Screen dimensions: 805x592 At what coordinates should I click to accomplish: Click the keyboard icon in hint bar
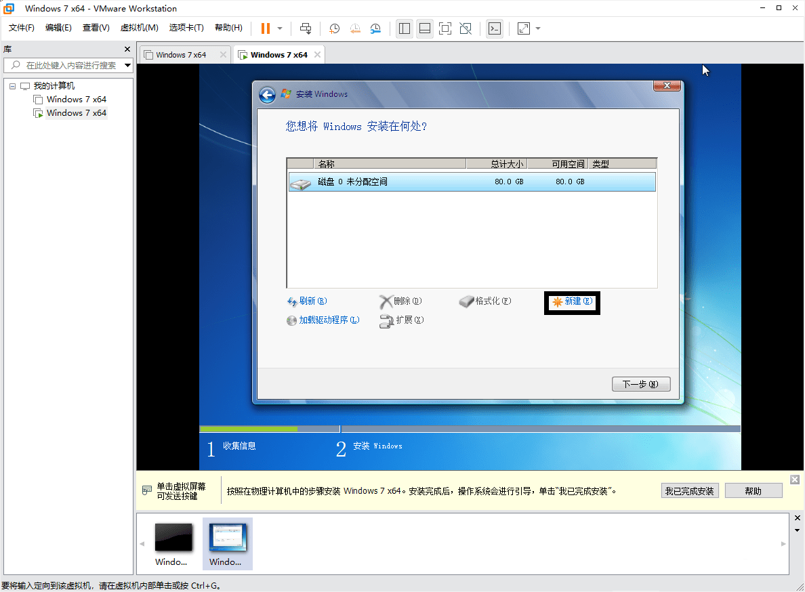click(147, 490)
